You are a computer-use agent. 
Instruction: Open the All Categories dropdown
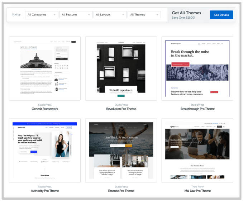(41, 15)
